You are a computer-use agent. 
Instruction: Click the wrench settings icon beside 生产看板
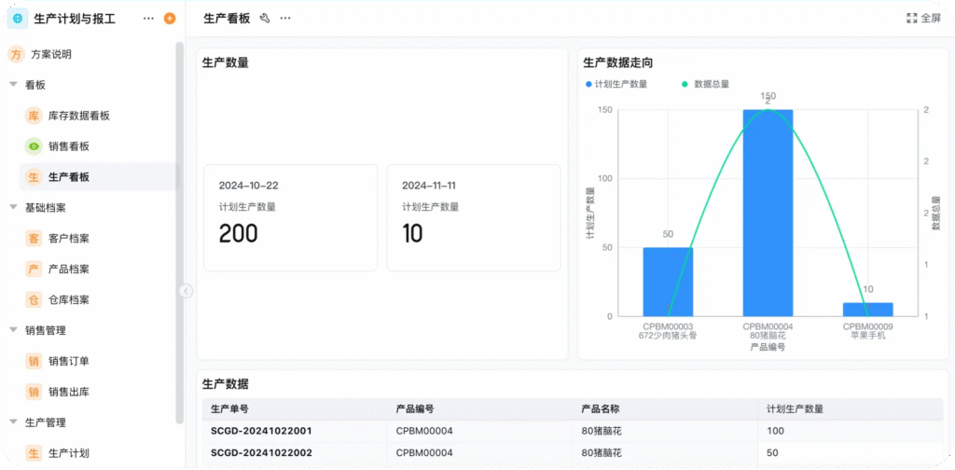[265, 18]
